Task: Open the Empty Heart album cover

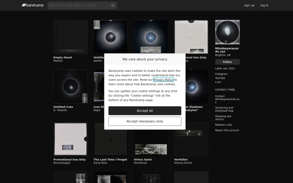Action: pyautogui.click(x=70, y=37)
